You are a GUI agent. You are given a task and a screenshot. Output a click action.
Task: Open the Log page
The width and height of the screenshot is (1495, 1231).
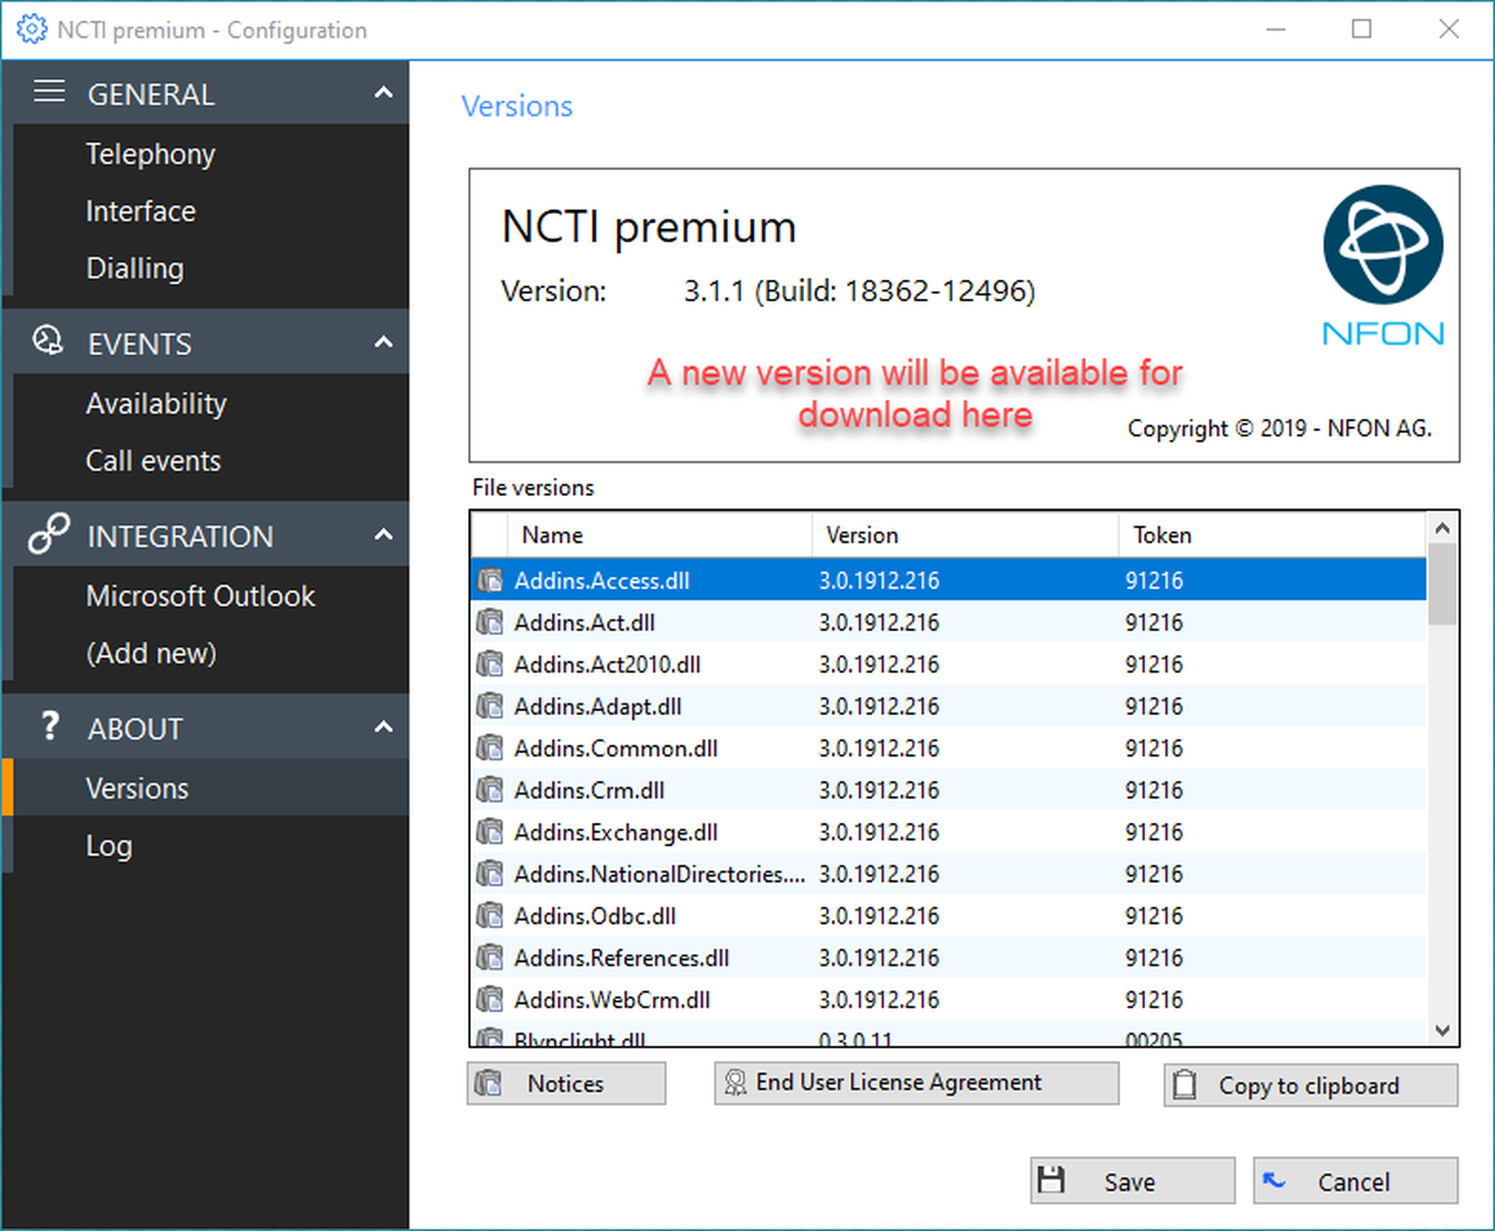[109, 846]
